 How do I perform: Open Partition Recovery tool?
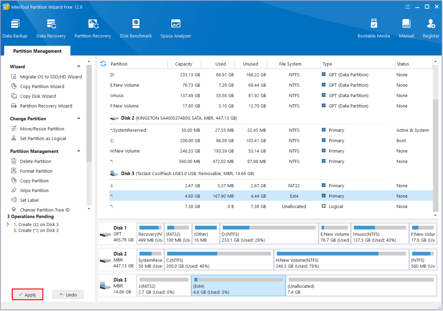click(93, 29)
